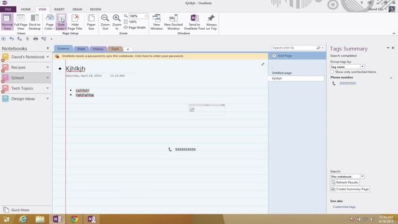398x224 pixels.
Task: Switch to the DRAW ribbon tab
Action: [x=77, y=9]
